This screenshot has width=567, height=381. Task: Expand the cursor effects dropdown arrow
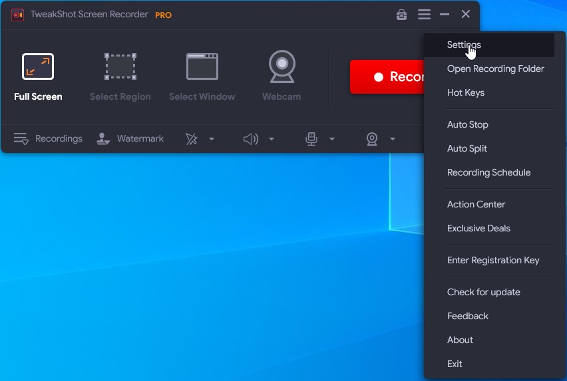[212, 139]
